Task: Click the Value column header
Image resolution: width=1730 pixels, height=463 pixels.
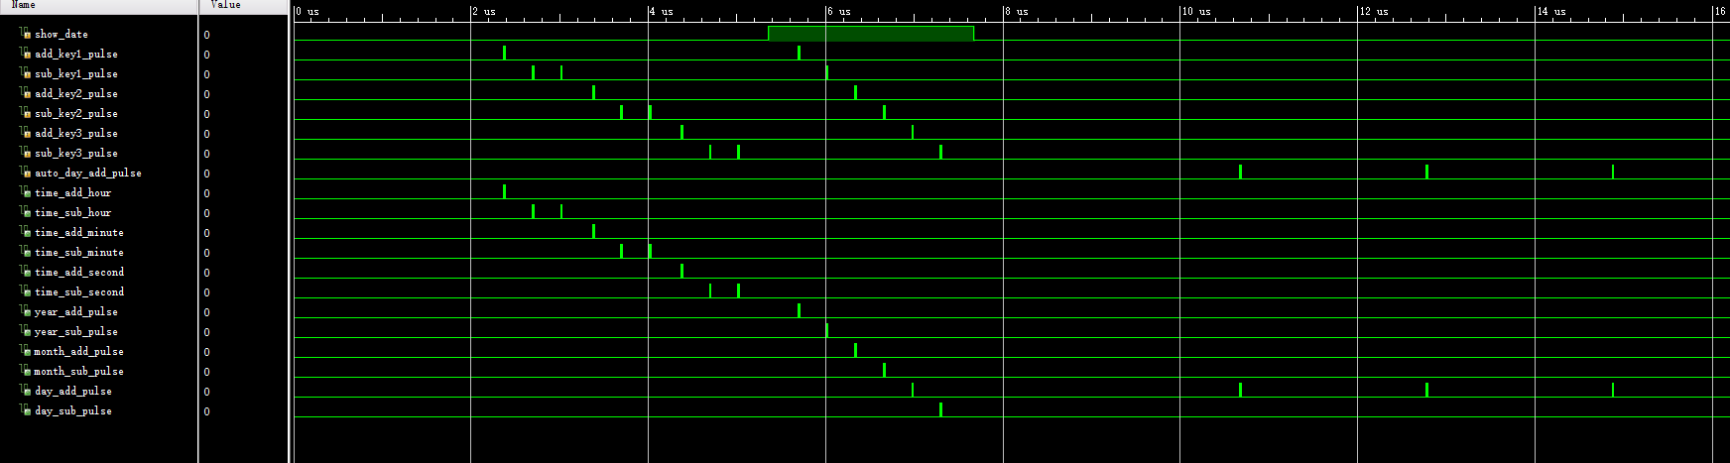Action: tap(245, 5)
